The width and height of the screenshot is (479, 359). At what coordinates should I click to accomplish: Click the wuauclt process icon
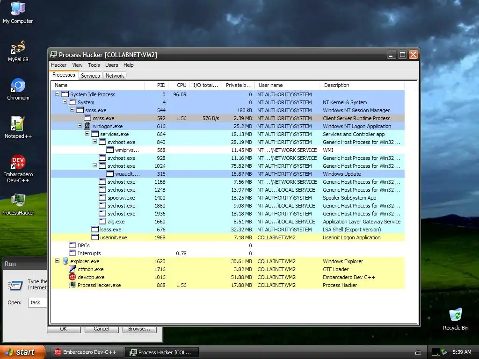click(110, 174)
